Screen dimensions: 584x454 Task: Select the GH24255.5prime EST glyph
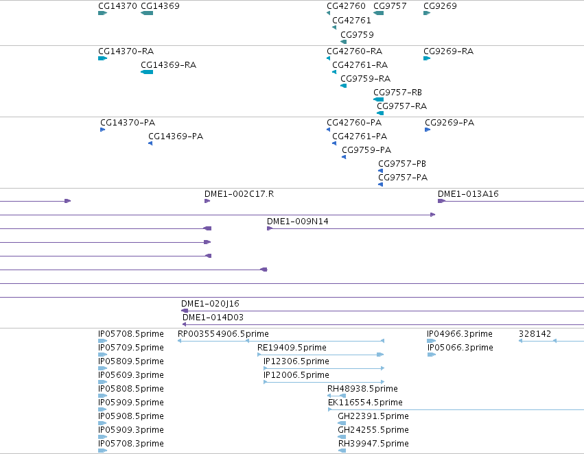(x=342, y=437)
